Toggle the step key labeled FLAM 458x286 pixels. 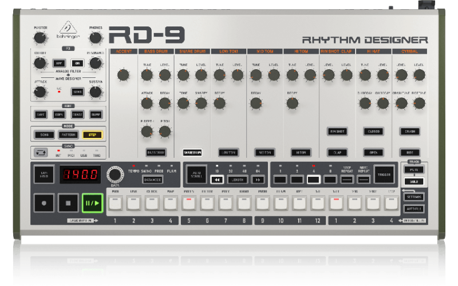(x=281, y=204)
